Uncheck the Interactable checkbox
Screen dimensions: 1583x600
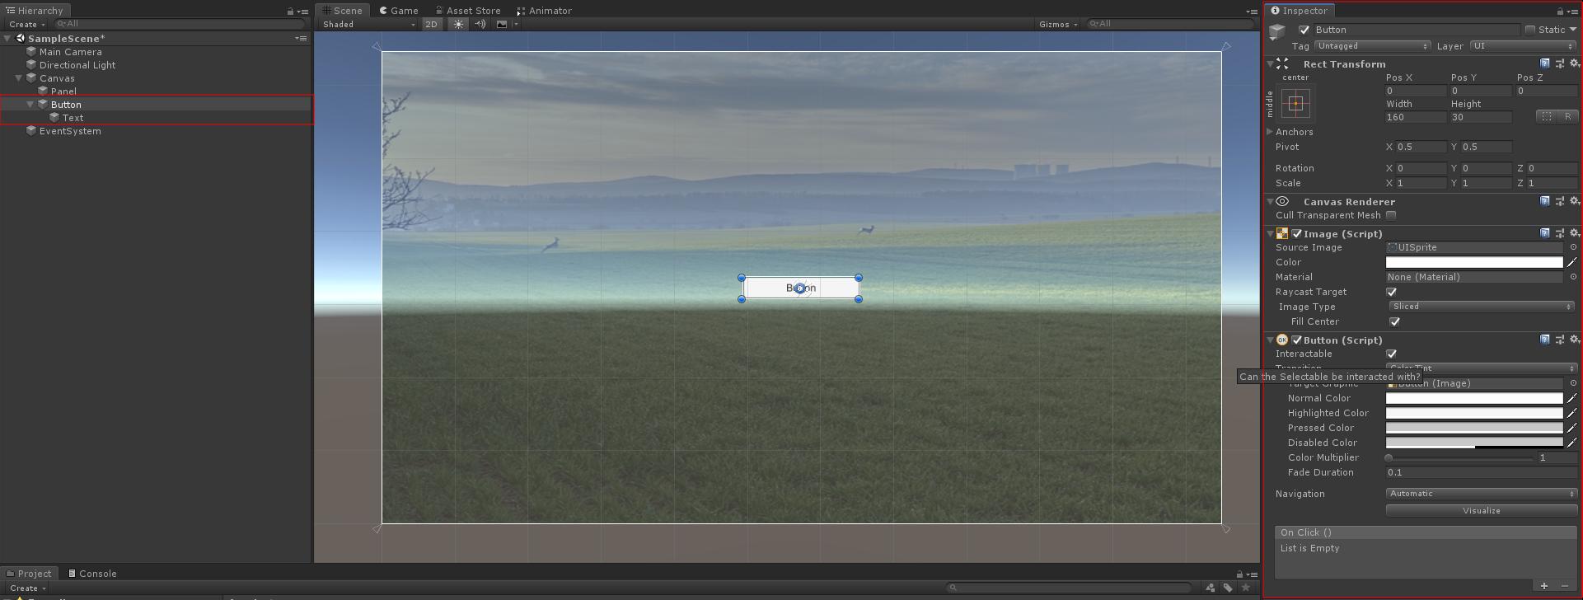click(x=1392, y=354)
